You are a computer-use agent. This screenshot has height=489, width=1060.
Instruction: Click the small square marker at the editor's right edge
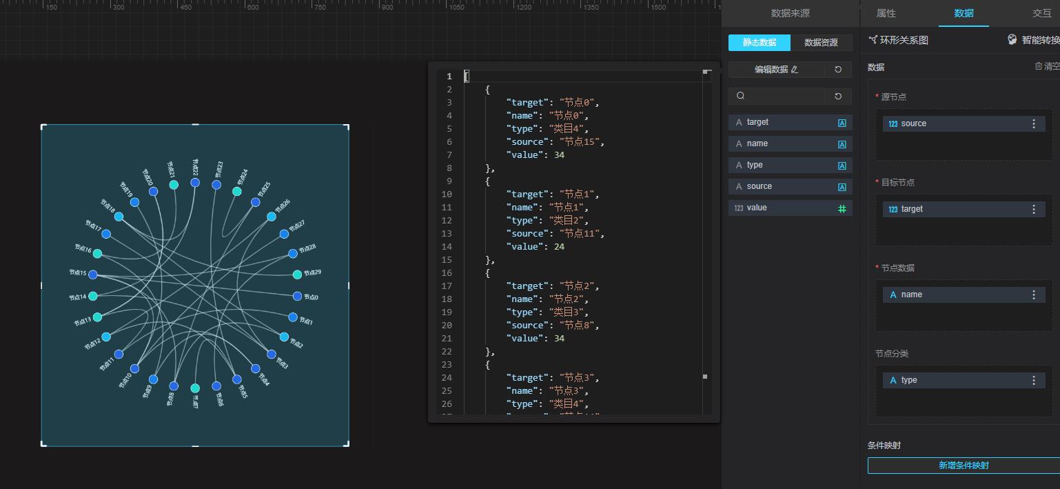[x=705, y=377]
